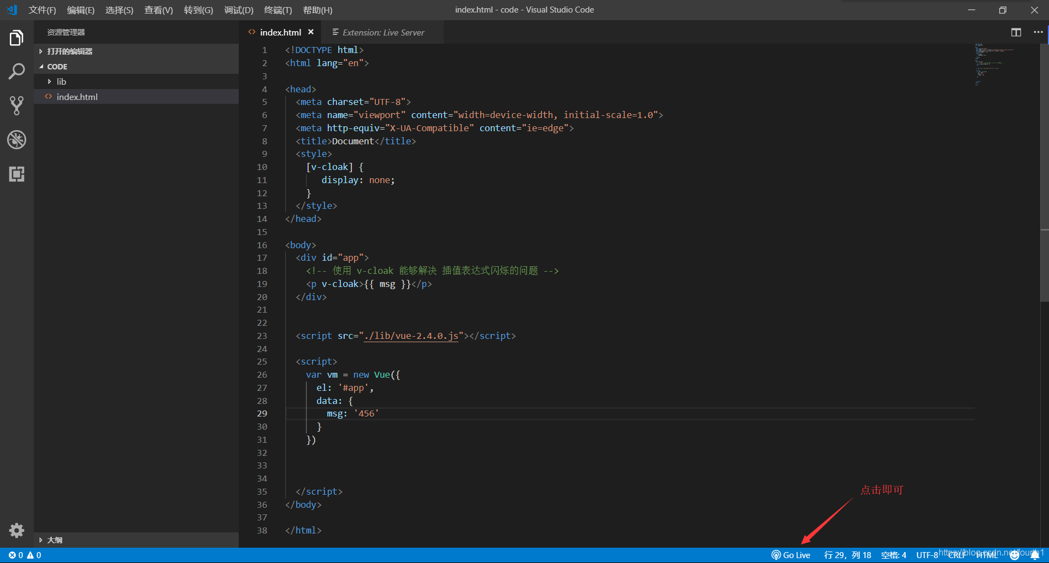Click the code minimap
Viewport: 1049px width, 563px height.
coord(994,65)
